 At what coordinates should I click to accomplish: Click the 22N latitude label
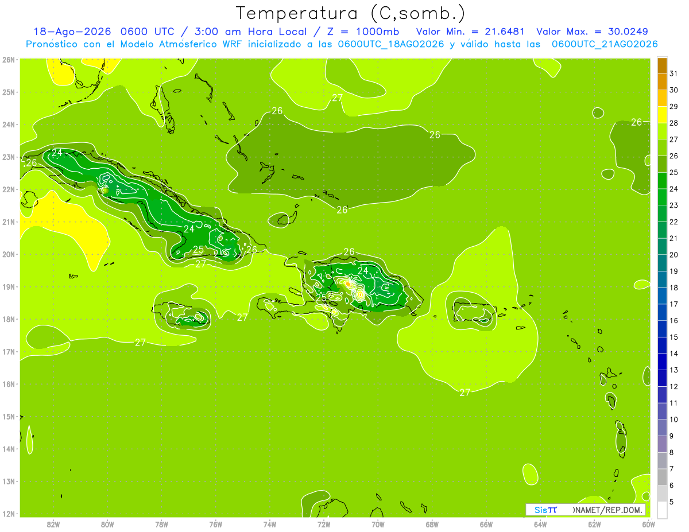[x=8, y=189]
